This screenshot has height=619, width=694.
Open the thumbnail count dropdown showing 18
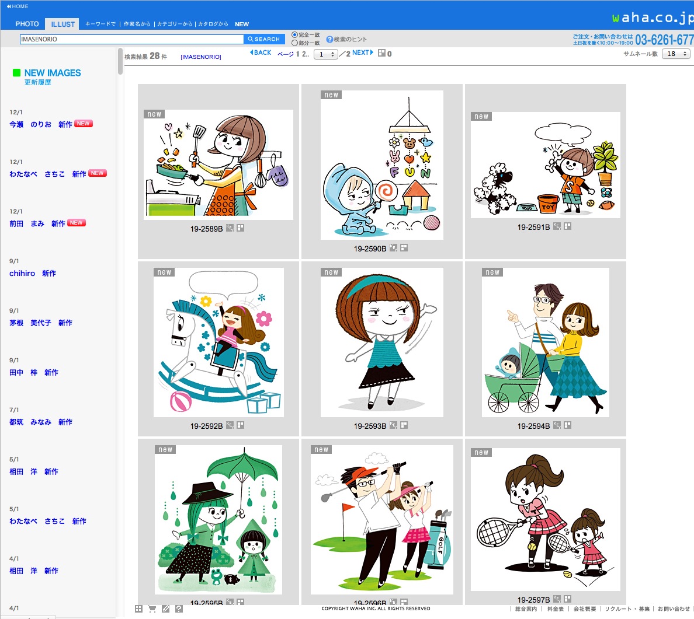tap(676, 54)
